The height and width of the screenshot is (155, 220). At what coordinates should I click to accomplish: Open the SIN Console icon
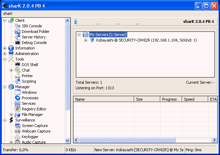[x=18, y=26]
